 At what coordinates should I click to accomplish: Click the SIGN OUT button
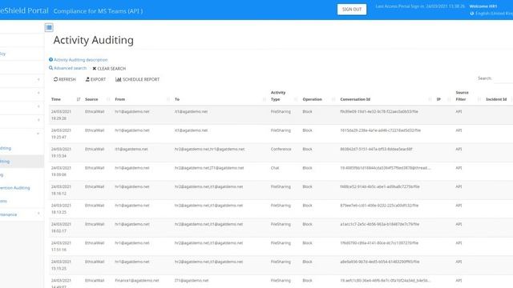click(x=352, y=10)
